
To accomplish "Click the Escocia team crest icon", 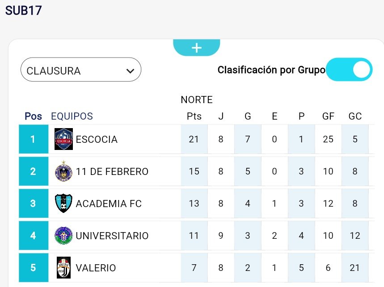I will [x=63, y=139].
